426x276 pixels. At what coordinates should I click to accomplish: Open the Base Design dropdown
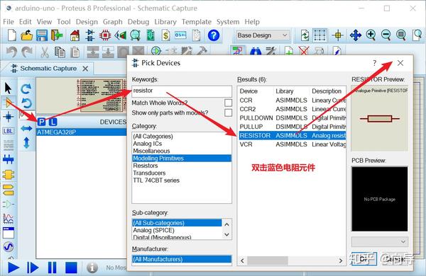click(262, 35)
